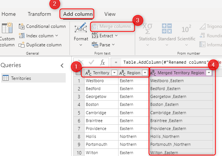
Task: Click the fx formula icon
Action: (x=103, y=62)
